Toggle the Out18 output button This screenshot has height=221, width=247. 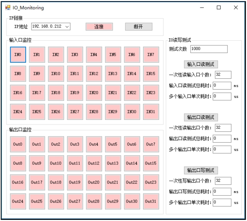point(56,182)
